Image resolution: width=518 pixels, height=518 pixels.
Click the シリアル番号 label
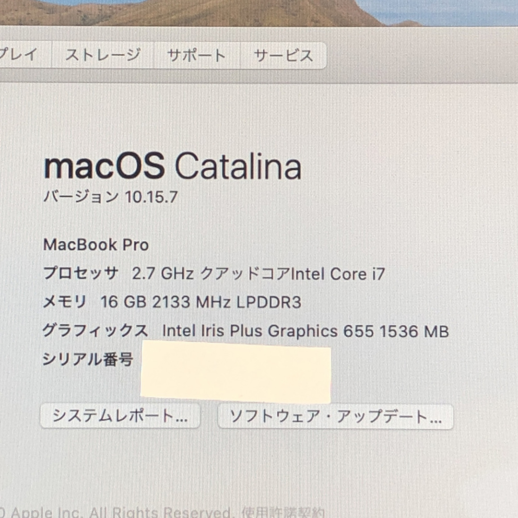point(88,359)
